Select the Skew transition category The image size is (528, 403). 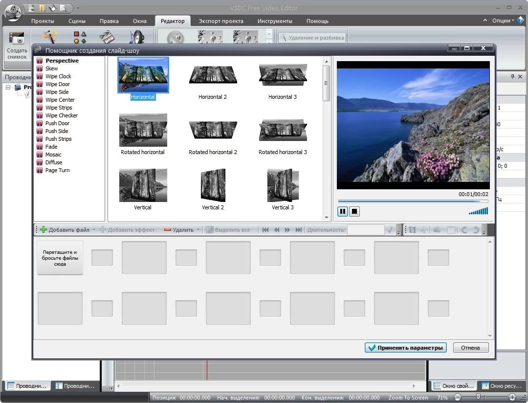(51, 68)
